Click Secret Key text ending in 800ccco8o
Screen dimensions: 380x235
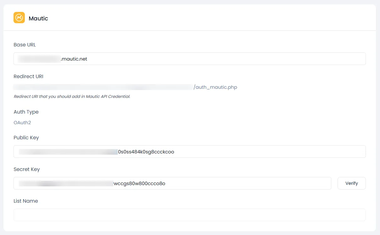[139, 184]
